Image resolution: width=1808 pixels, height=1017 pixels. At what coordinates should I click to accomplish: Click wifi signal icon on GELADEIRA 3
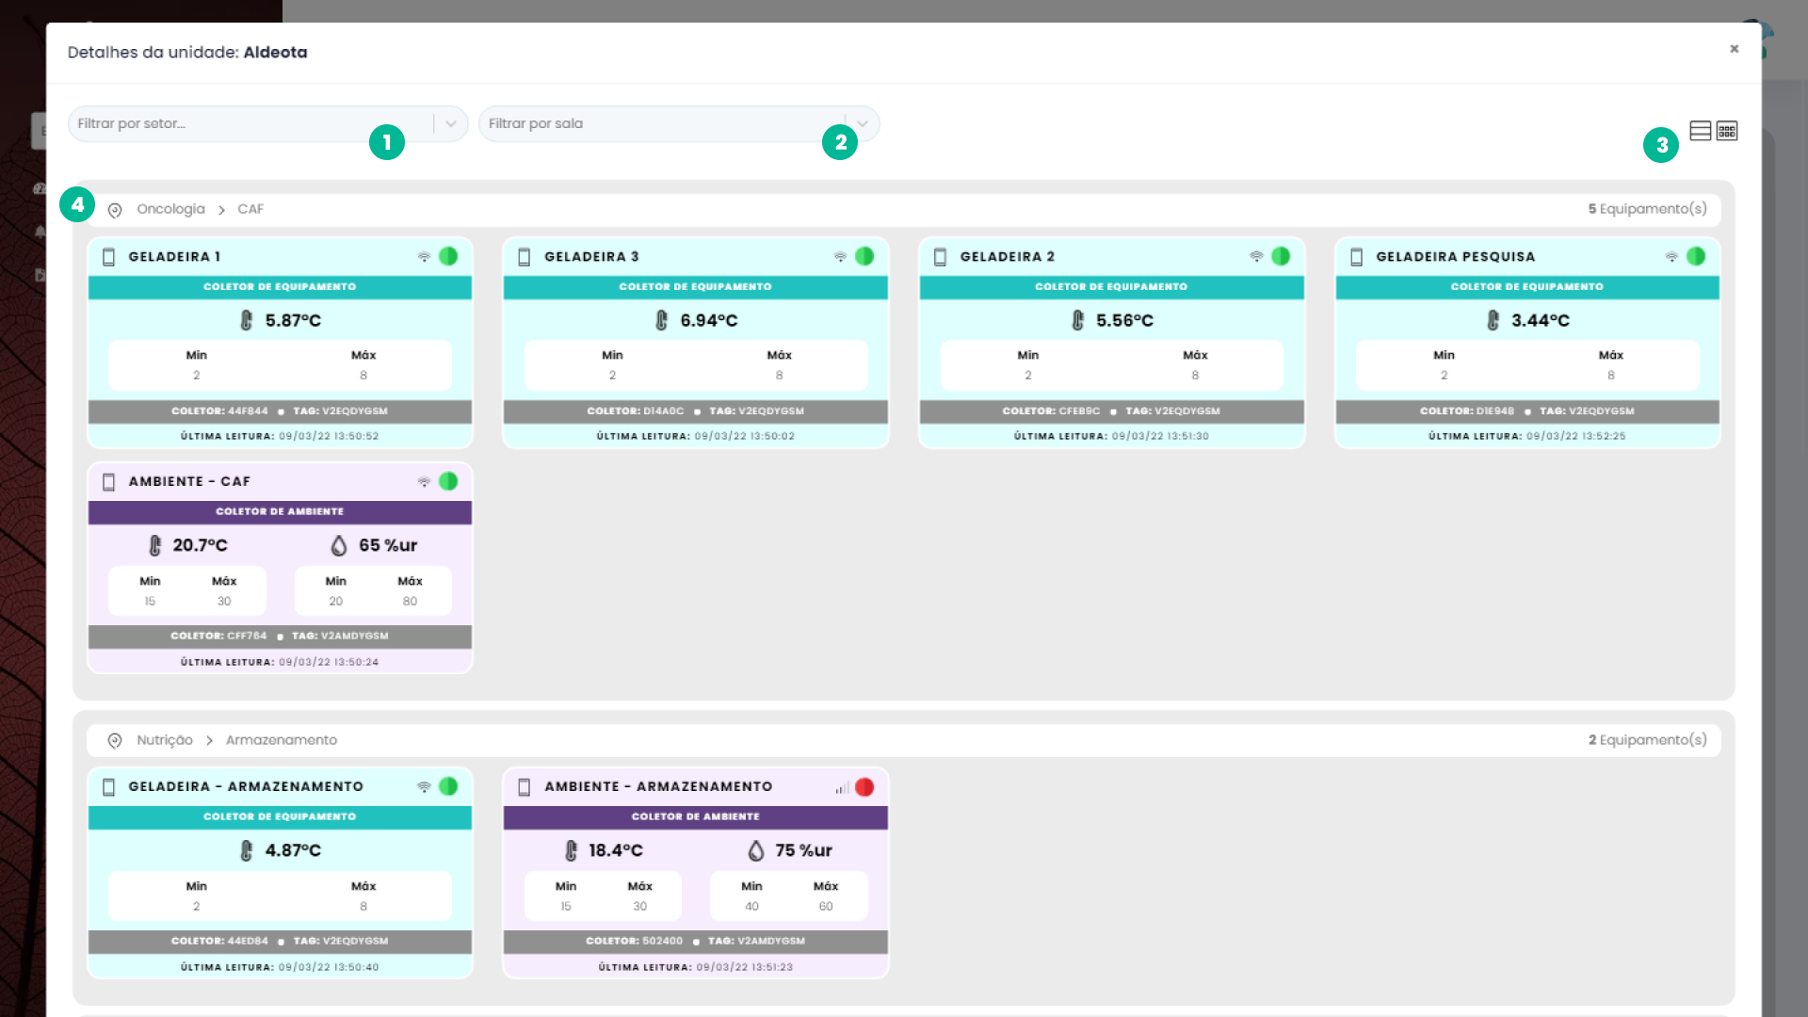(x=840, y=257)
